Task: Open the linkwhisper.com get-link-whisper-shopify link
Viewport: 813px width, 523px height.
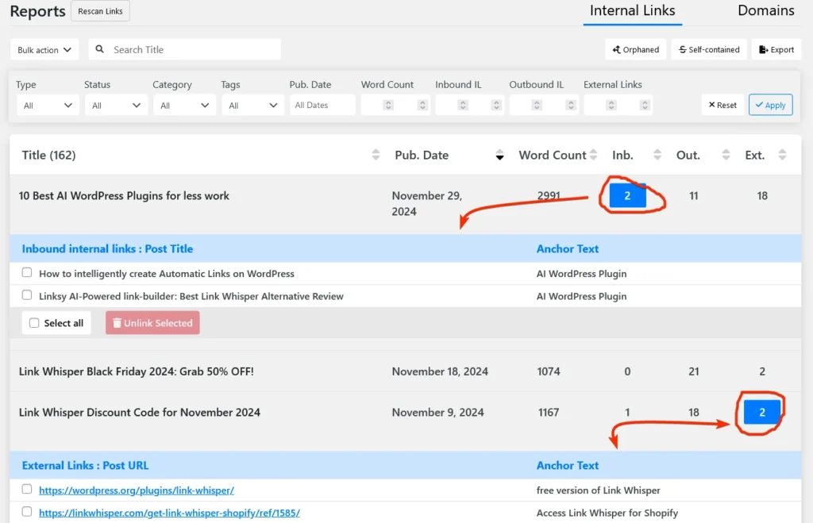Action: (x=170, y=513)
